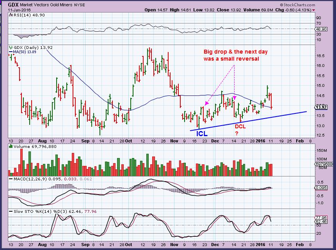Click the 'Volume 69.8M' header value

click(258, 10)
